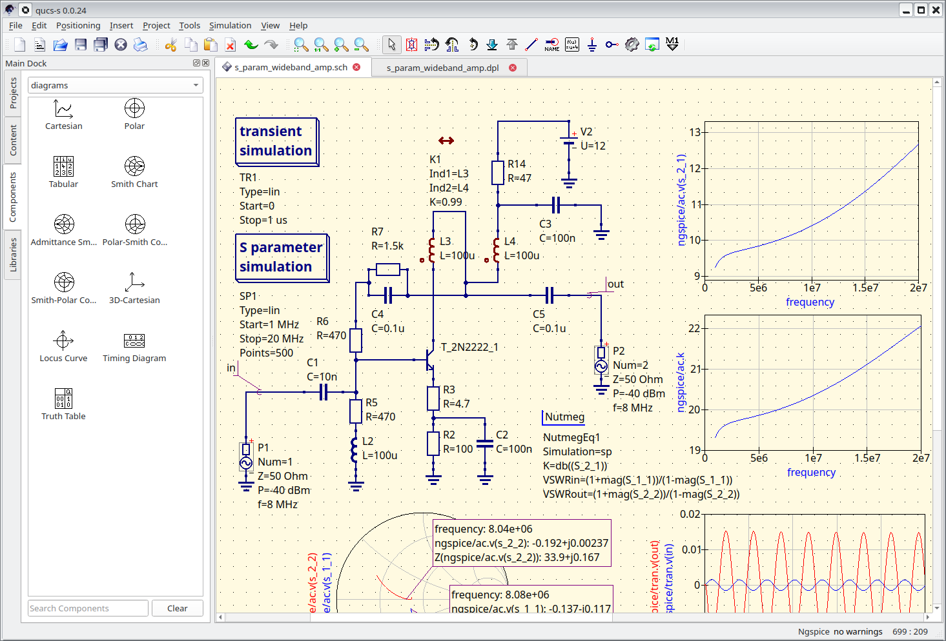Rotate the selection counter-clockwise
This screenshot has height=641, width=946.
click(x=472, y=44)
